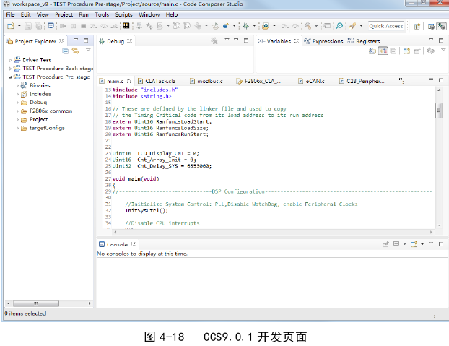Viewport: 449px width, 346px height.
Task: Click the hammer Build icon
Action: coord(308,26)
